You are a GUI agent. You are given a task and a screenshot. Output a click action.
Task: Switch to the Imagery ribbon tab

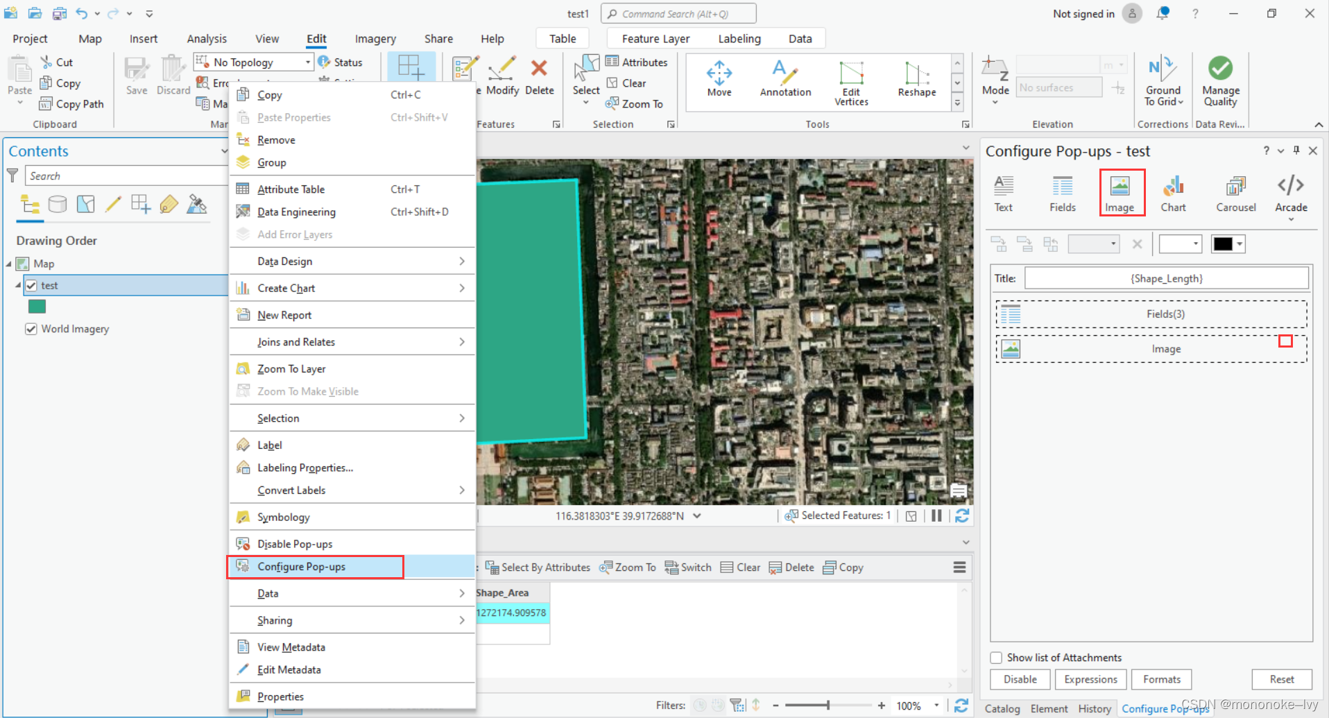pos(375,39)
